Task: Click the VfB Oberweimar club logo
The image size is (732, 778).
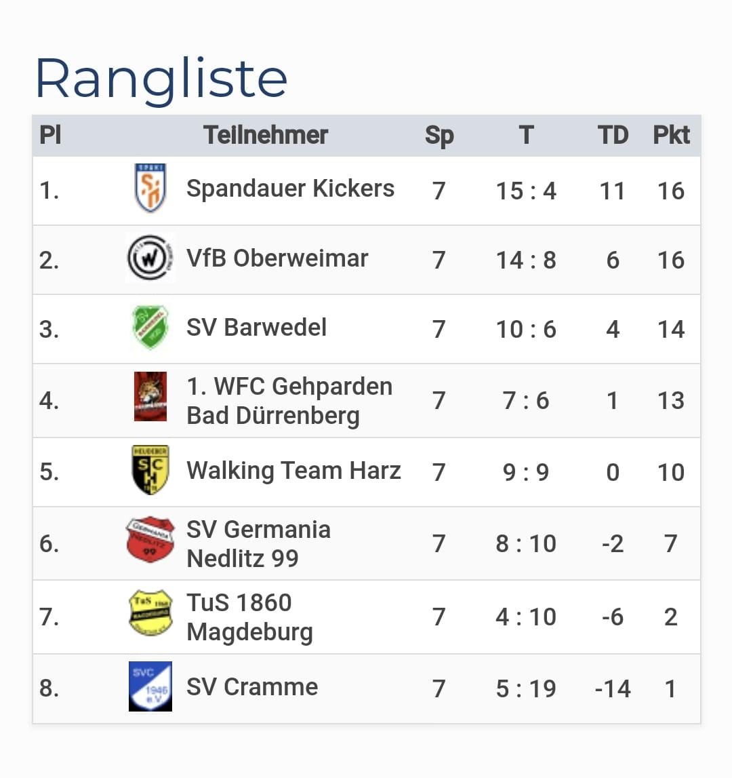Action: (150, 258)
